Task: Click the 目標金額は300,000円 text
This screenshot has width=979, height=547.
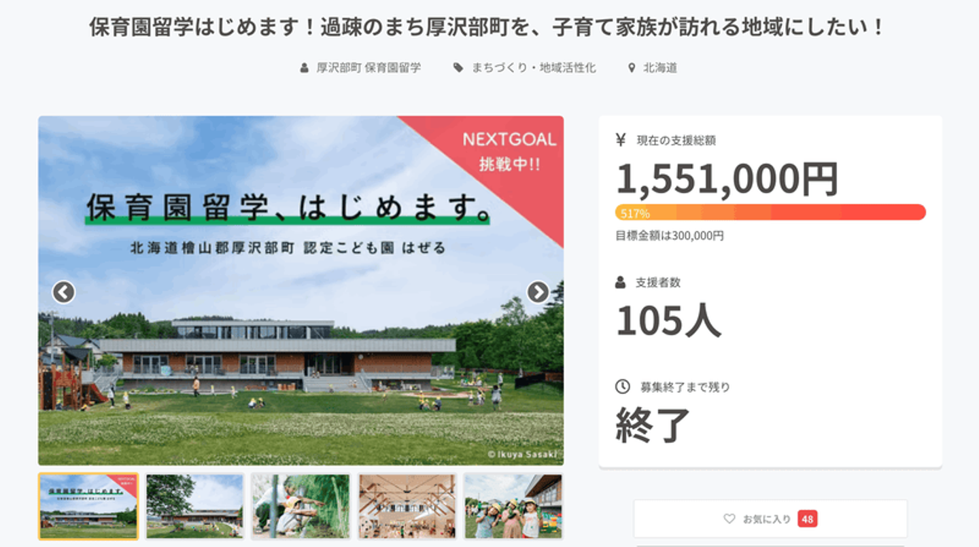Action: coord(670,236)
